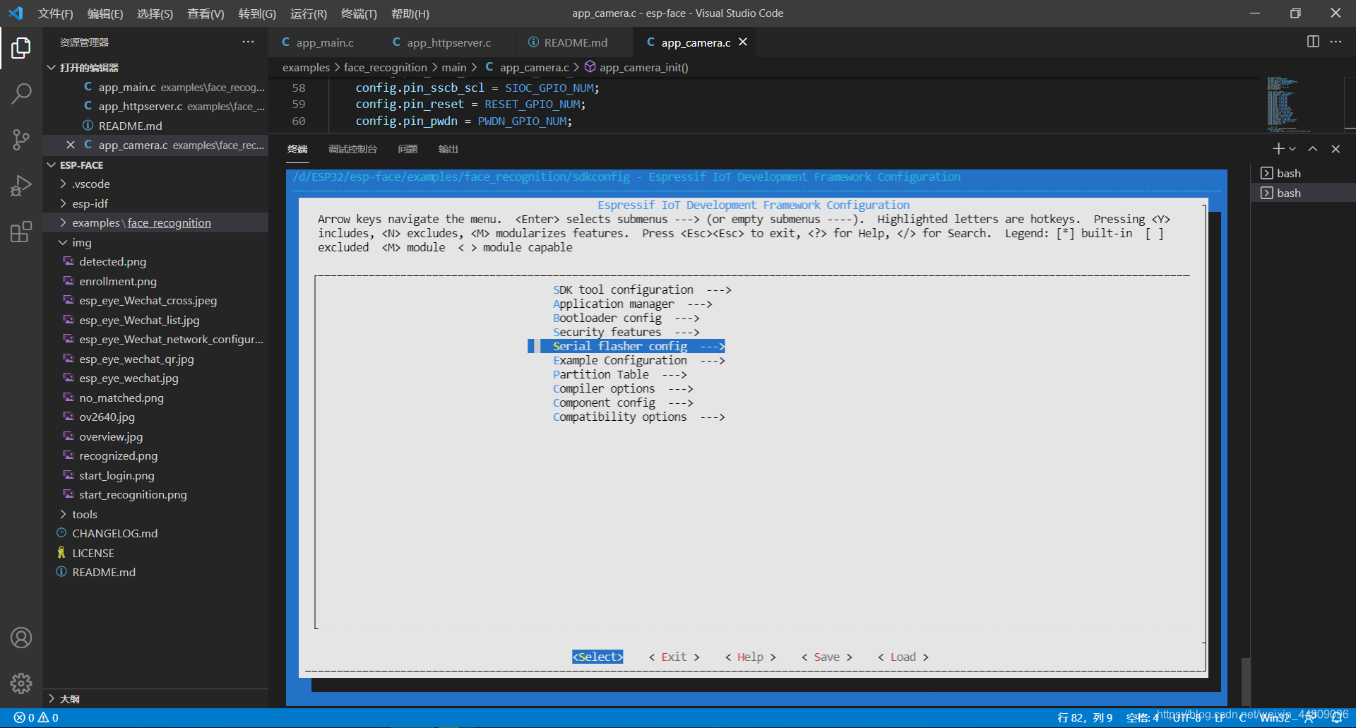1356x728 pixels.
Task: Select the first bash terminal
Action: tap(1303, 173)
